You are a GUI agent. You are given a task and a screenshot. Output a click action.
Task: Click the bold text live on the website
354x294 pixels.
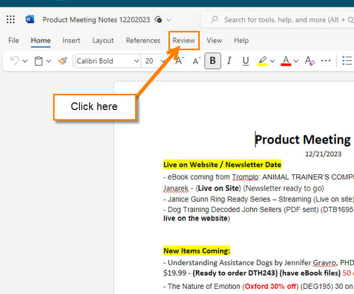point(196,218)
